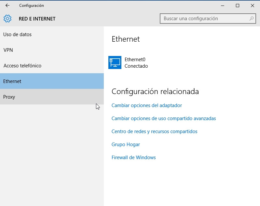Click the settings gear icon
Viewport: 260px width, 206px height.
pos(7,19)
